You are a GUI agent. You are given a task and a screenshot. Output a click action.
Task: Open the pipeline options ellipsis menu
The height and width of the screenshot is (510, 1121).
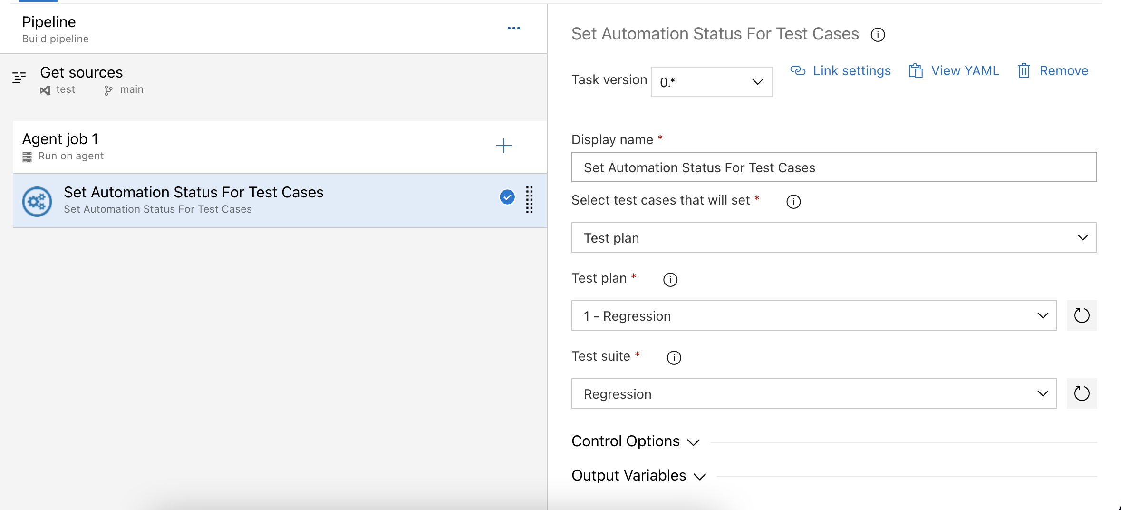(x=514, y=28)
